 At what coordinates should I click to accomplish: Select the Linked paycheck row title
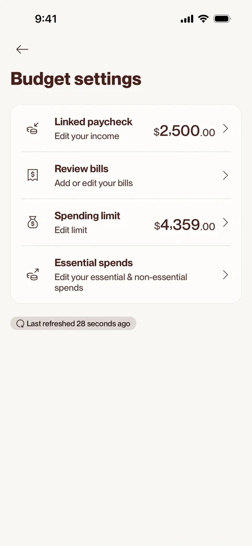click(93, 122)
